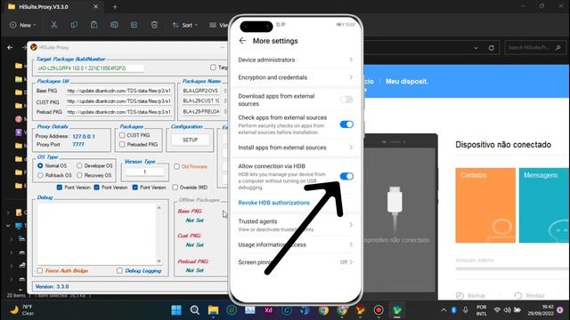
Task: Click the Rename icon in File Explorer toolbar
Action: click(x=114, y=25)
